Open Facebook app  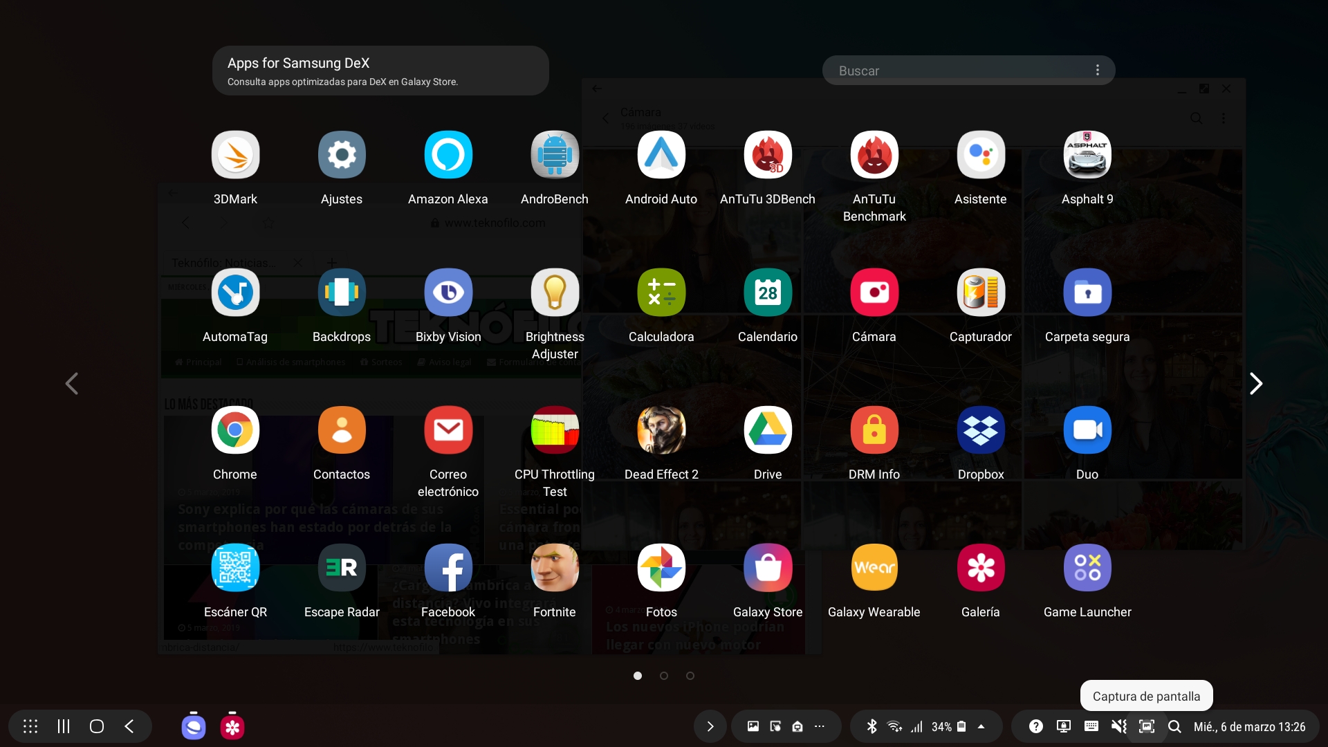tap(448, 568)
